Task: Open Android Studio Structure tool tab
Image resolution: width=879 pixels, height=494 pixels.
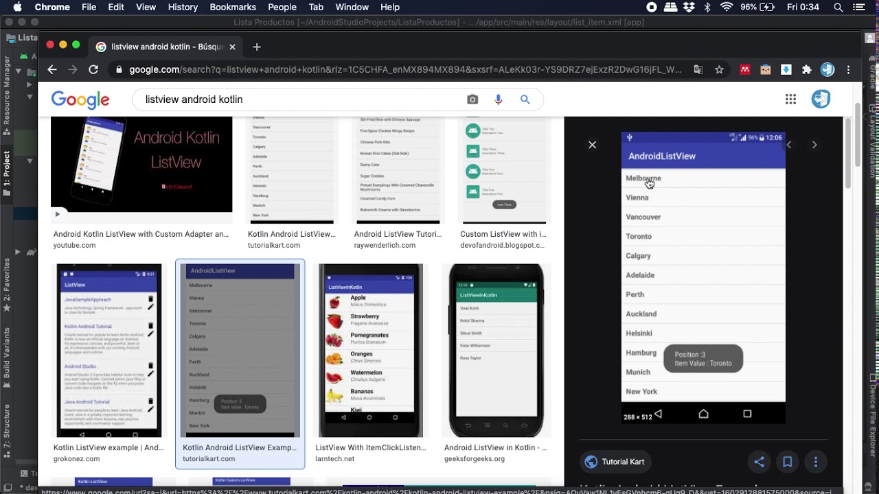Action: coord(7,430)
